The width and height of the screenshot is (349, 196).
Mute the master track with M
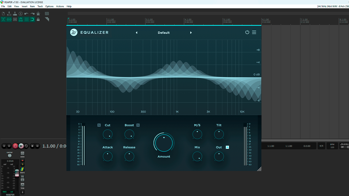coord(22,161)
